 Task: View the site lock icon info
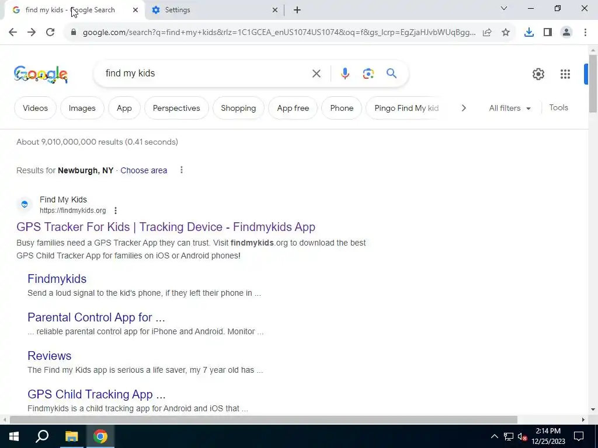(x=74, y=33)
